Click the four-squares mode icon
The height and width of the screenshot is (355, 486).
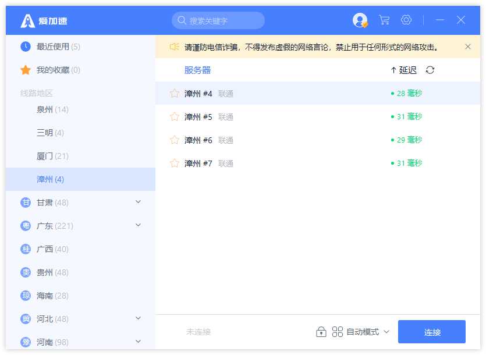pos(337,332)
